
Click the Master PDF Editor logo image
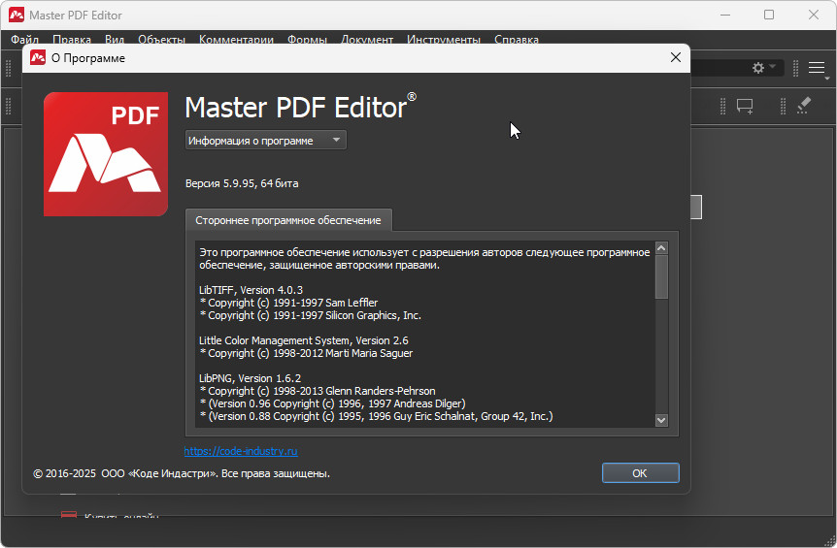click(x=105, y=153)
